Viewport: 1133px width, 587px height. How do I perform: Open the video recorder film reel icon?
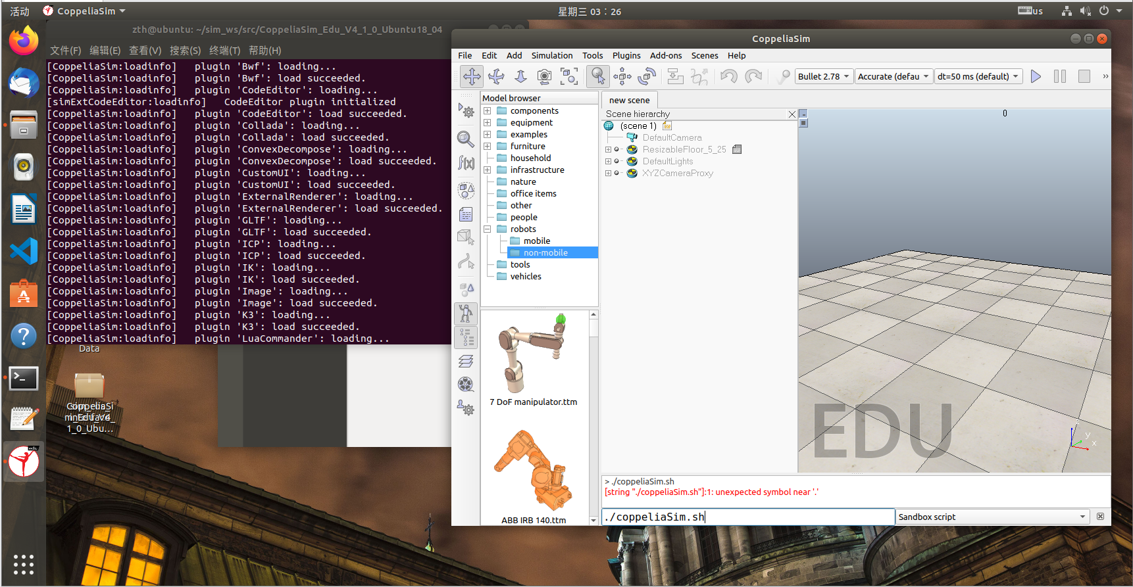click(466, 385)
